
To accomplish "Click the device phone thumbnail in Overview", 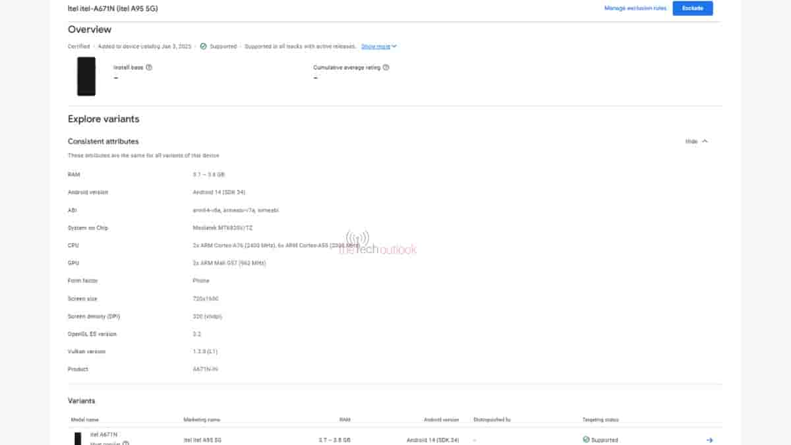I will coord(86,76).
